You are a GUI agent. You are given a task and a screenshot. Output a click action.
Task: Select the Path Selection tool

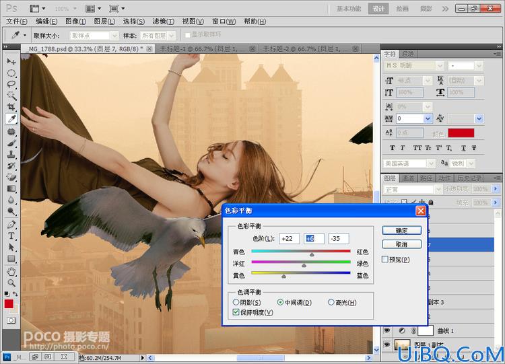click(11, 247)
